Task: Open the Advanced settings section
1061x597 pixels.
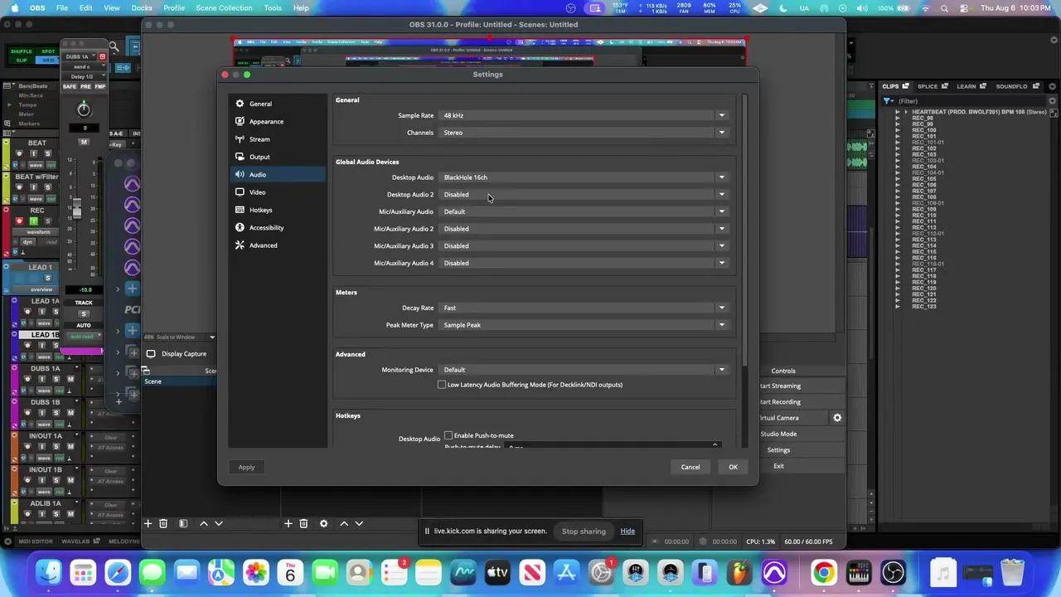Action: coord(278,245)
